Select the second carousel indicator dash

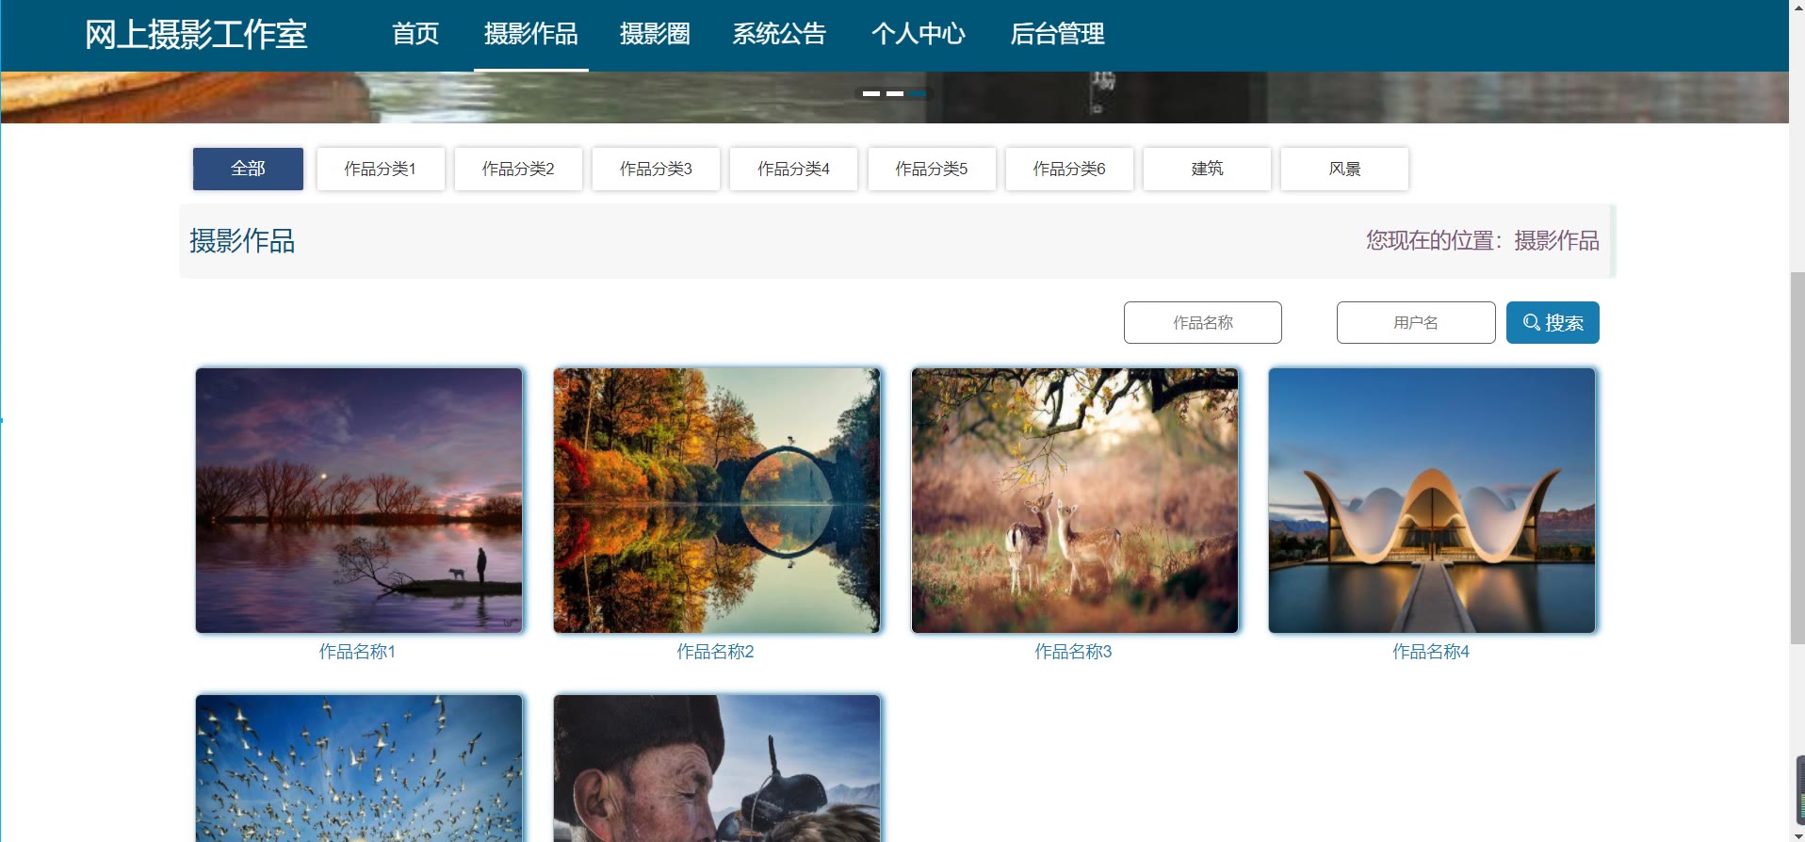895,93
